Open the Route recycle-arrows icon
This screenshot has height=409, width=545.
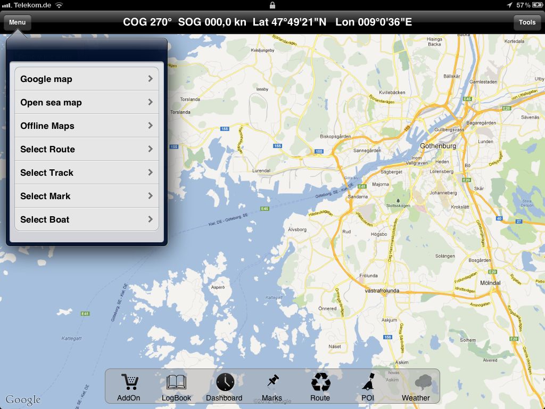(320, 382)
